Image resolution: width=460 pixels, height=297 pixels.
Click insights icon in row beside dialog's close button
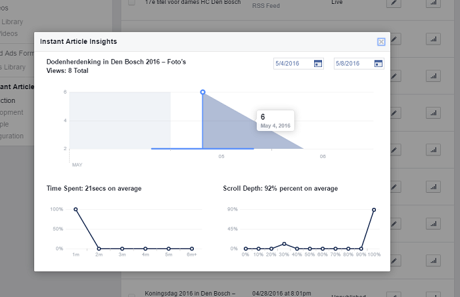432,39
